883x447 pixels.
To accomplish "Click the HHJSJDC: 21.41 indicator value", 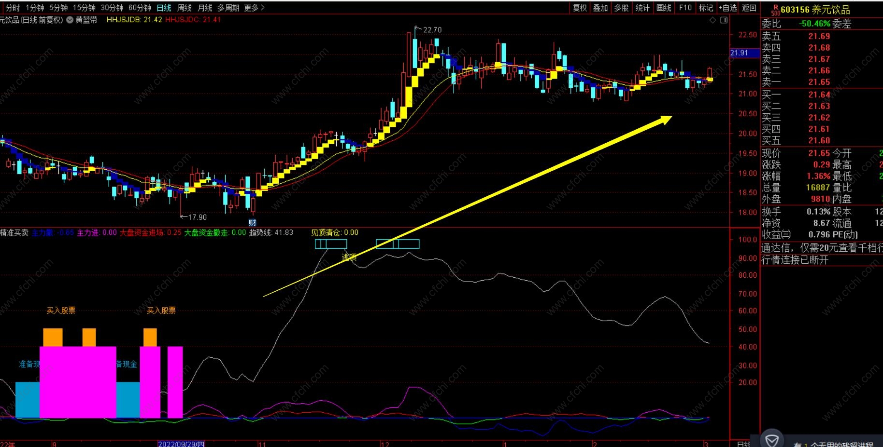I will (x=193, y=20).
